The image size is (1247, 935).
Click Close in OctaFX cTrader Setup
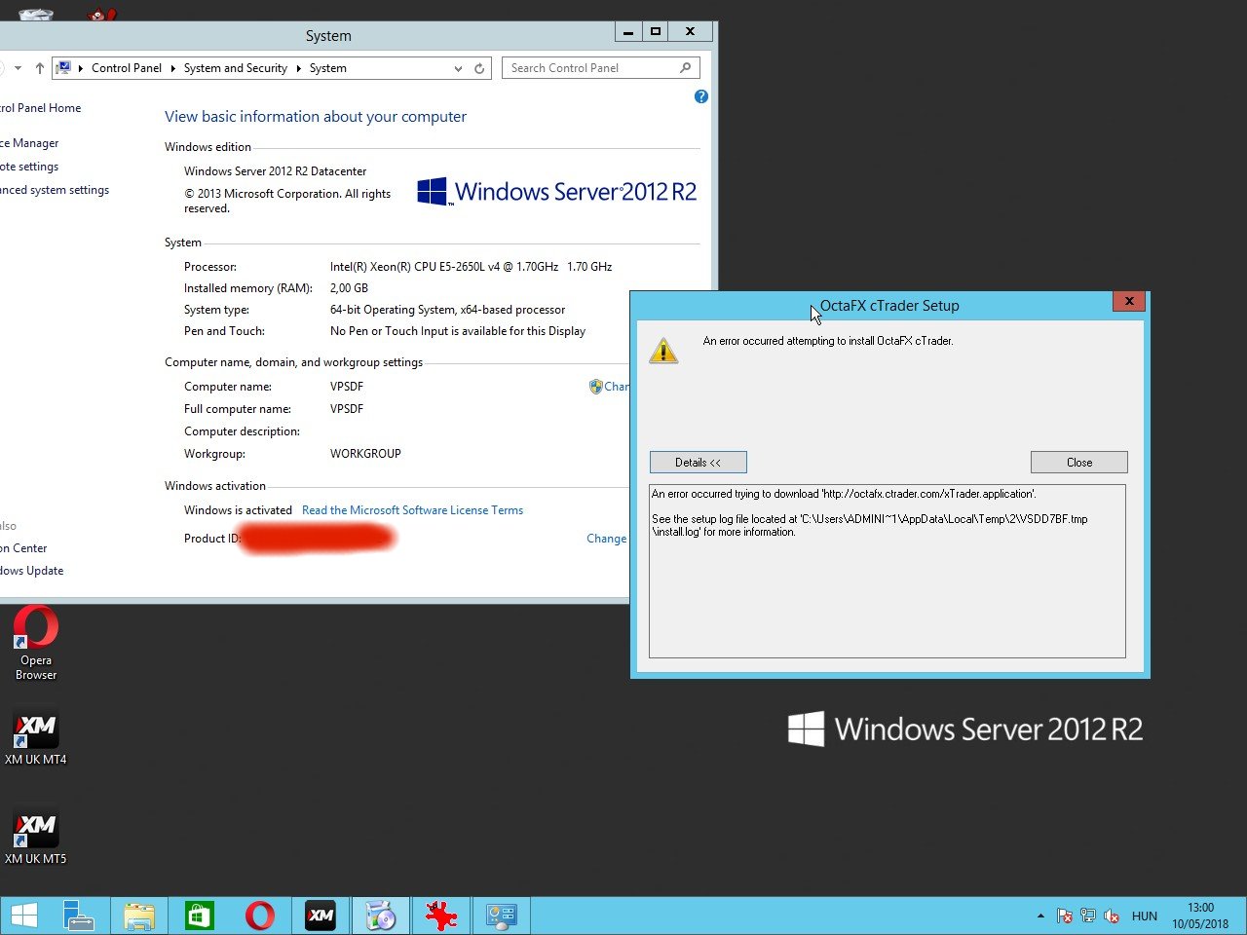click(1079, 463)
